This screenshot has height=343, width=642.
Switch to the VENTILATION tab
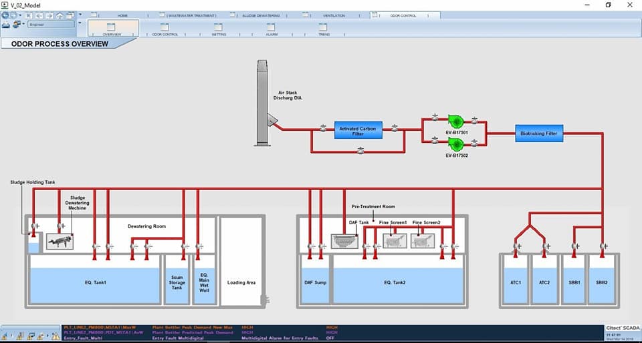click(334, 15)
